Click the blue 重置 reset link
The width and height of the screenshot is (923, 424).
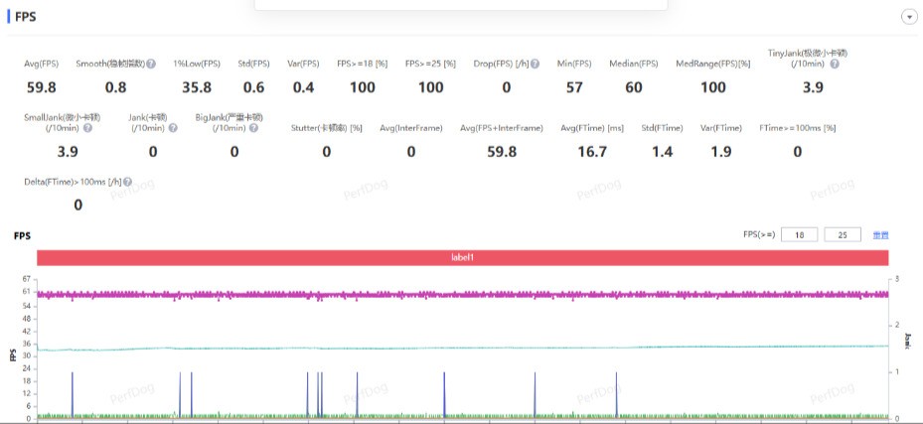pyautogui.click(x=879, y=235)
